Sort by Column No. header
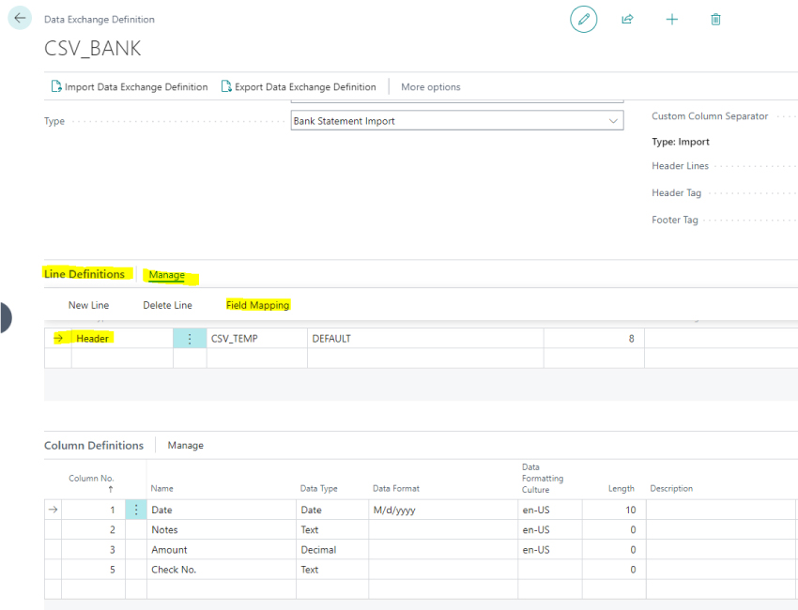 91,480
